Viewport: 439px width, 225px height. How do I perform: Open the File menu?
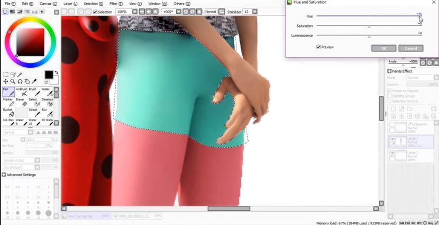click(11, 4)
